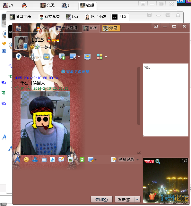Image resolution: width=191 pixels, height=206 pixels.
Task: Open the front window's title bar menu button
Action: [x=156, y=26]
